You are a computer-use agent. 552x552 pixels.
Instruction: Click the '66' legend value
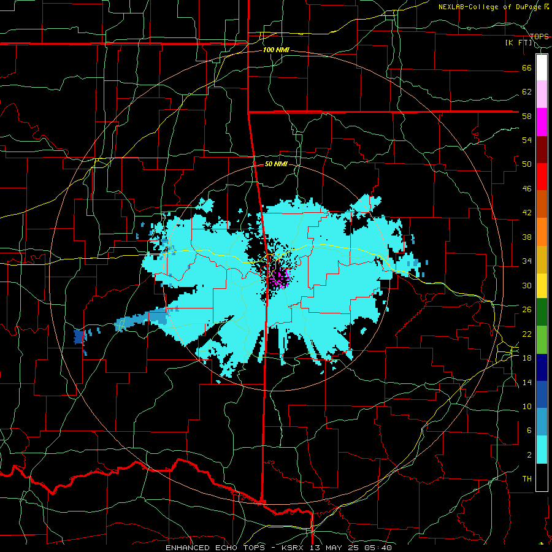[x=527, y=67]
